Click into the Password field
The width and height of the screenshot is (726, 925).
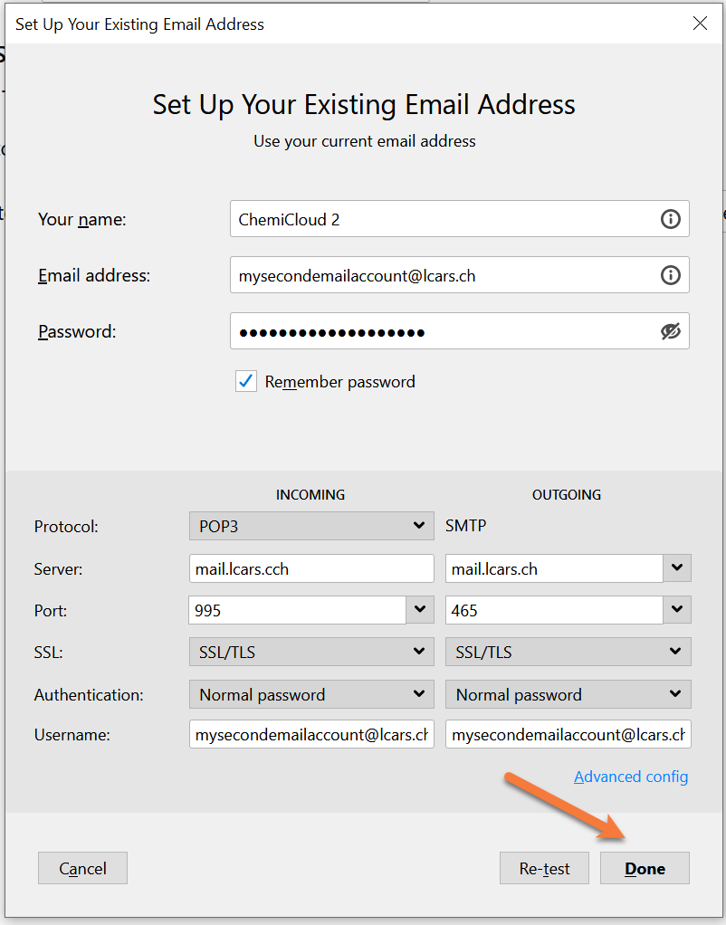[444, 331]
